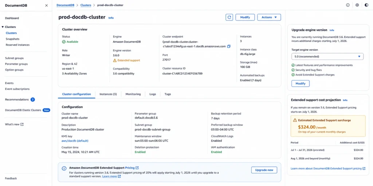This screenshot has height=186, width=373.
Task: Open DocumentDB Elastic Clusters in sidebar
Action: point(23,110)
